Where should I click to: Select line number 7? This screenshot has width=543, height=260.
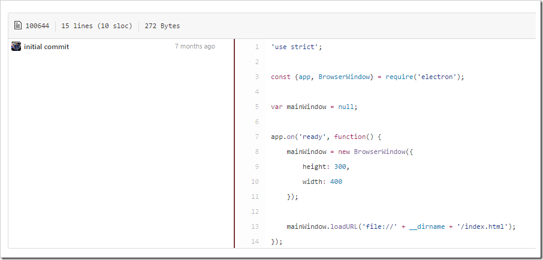[x=257, y=137]
